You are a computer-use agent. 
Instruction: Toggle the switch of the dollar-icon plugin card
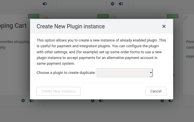tap(171, 101)
